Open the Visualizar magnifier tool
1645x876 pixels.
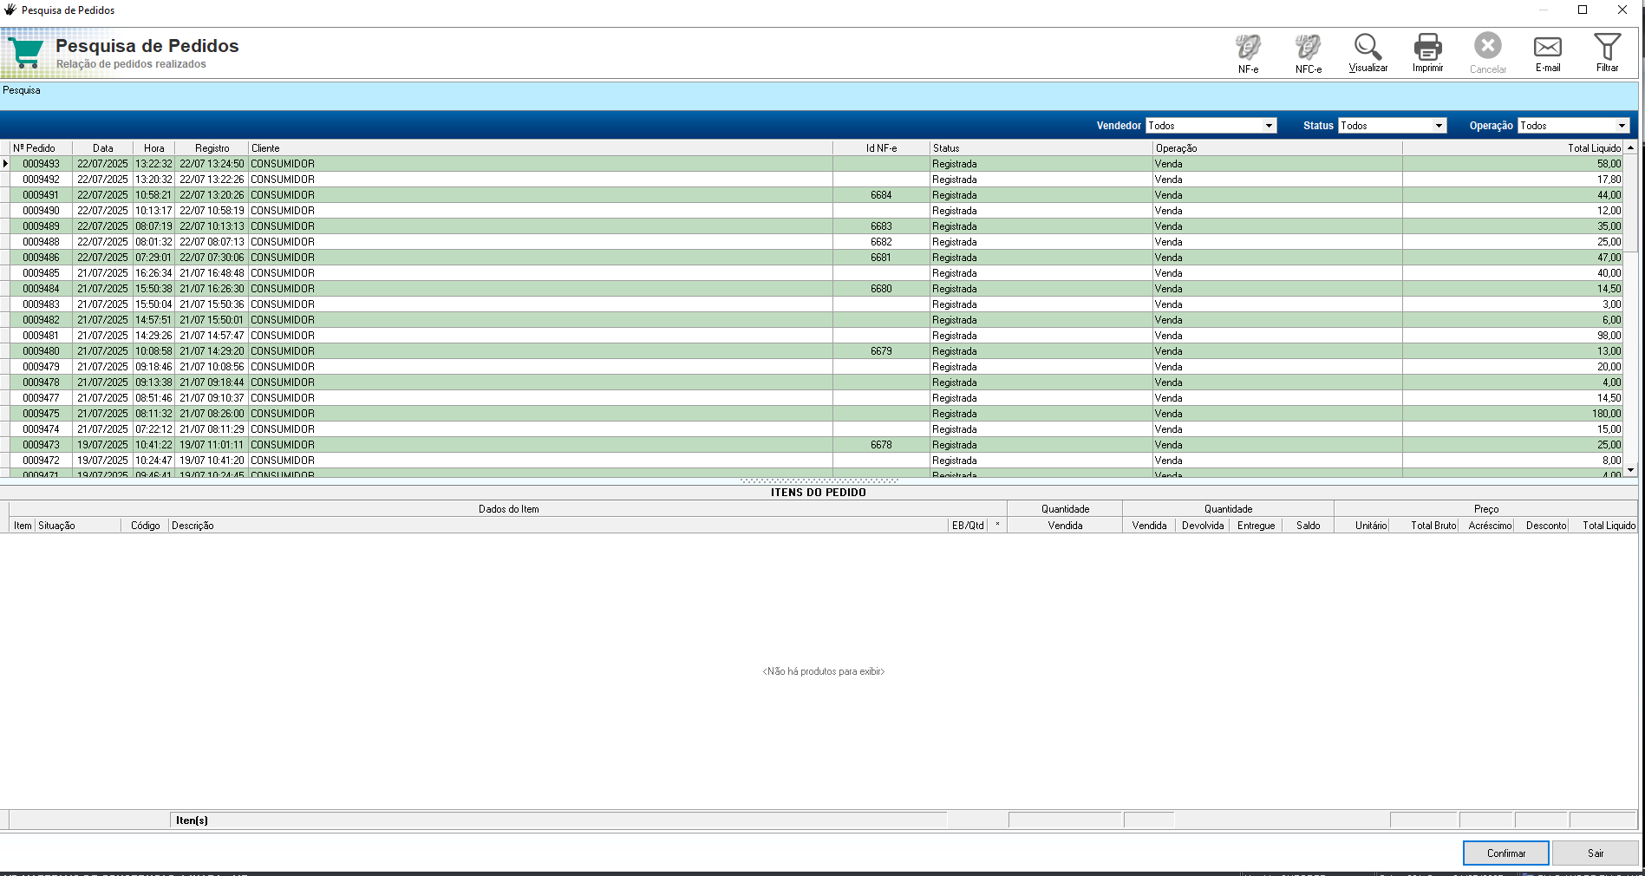pyautogui.click(x=1368, y=53)
